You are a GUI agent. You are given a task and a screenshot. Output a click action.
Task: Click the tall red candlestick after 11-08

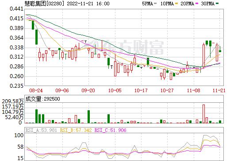[203, 56]
